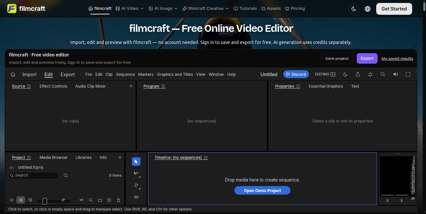Switch Project panel to List view
Screen dimensions: 426x214
pyautogui.click(x=12, y=200)
